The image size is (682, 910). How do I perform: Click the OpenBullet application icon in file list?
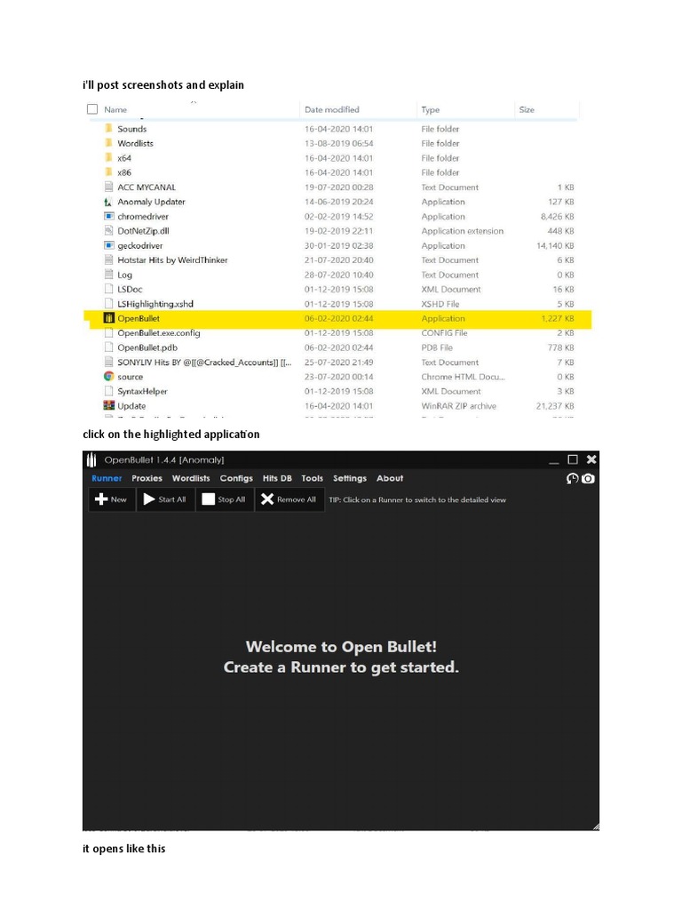(108, 318)
